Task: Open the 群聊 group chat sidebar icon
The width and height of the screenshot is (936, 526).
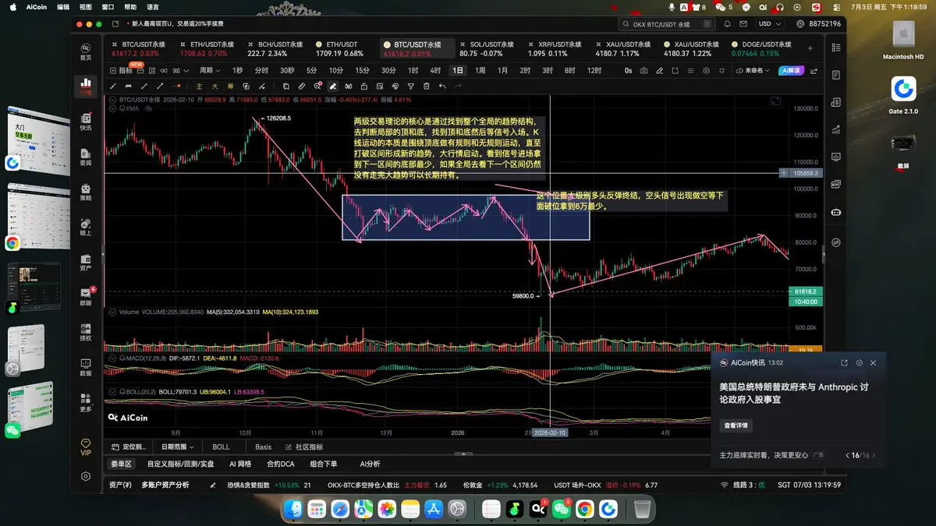Action: click(86, 297)
